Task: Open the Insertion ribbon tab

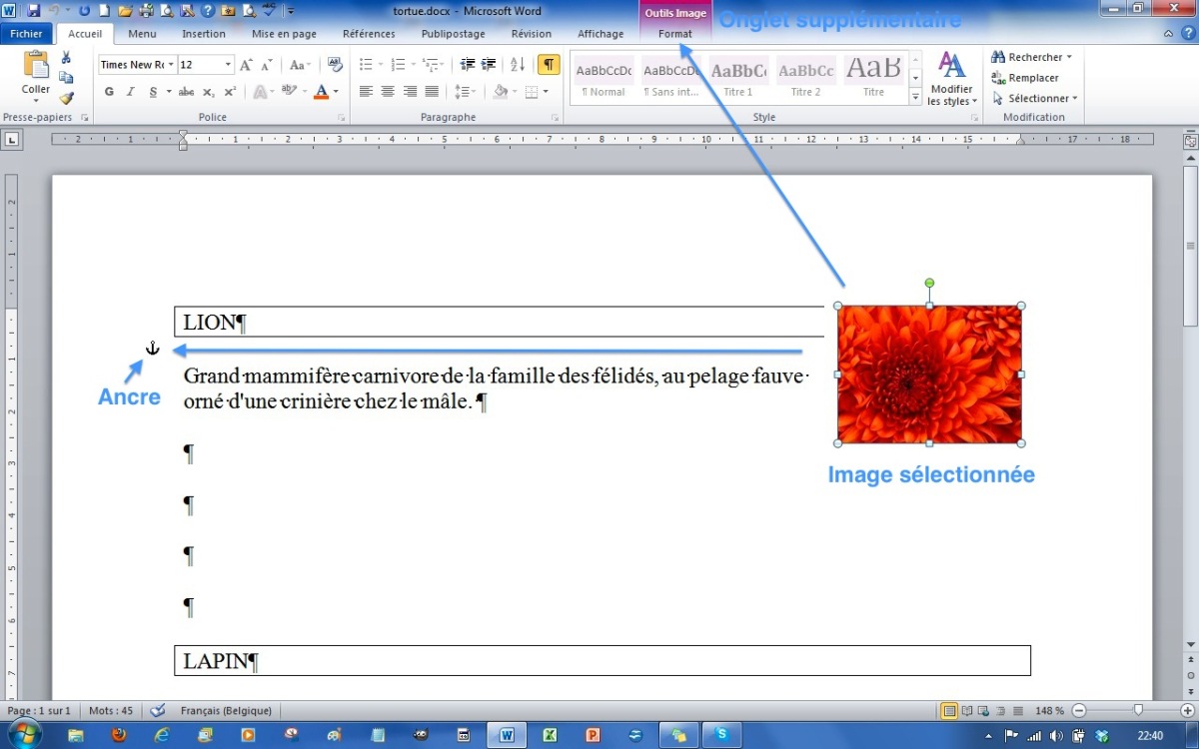Action: pyautogui.click(x=204, y=34)
